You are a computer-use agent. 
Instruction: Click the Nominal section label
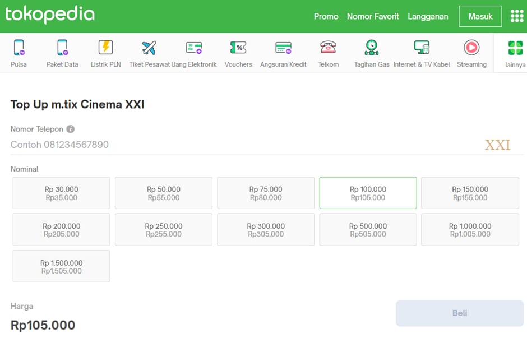click(25, 169)
